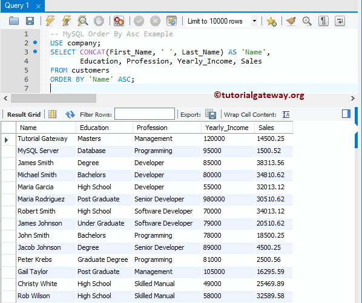This screenshot has height=303, width=362.
Task: Click the Profession column header
Action: (x=167, y=128)
